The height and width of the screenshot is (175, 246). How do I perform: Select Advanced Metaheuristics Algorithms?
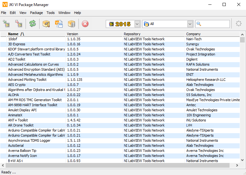pos(120,75)
